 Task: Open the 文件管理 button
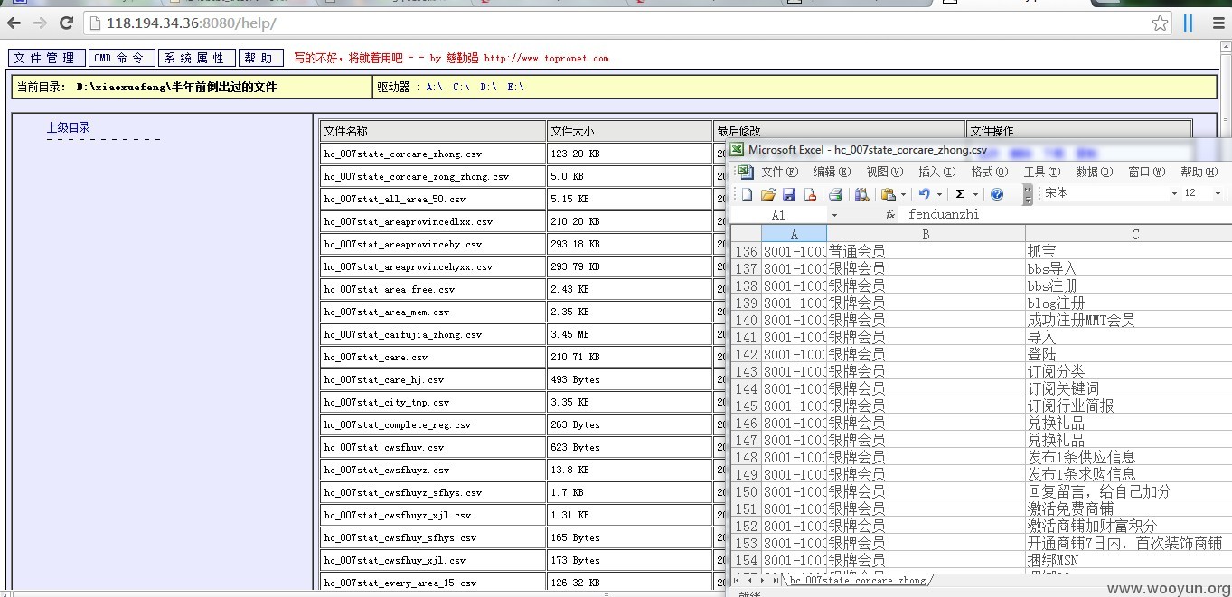click(47, 58)
